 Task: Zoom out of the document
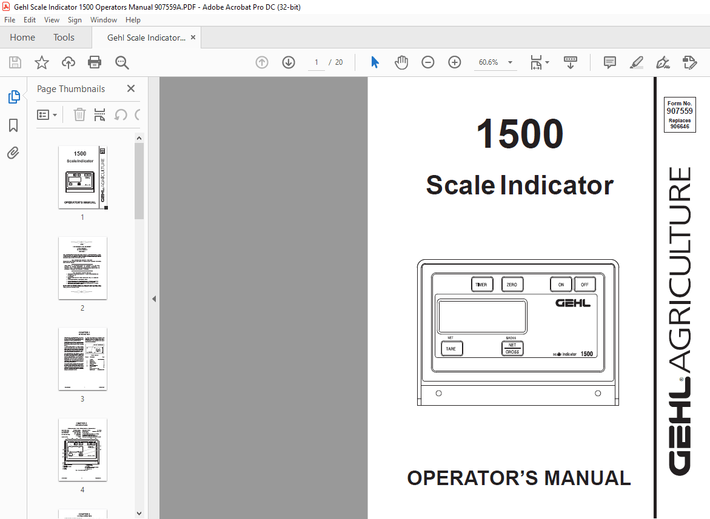pos(427,62)
